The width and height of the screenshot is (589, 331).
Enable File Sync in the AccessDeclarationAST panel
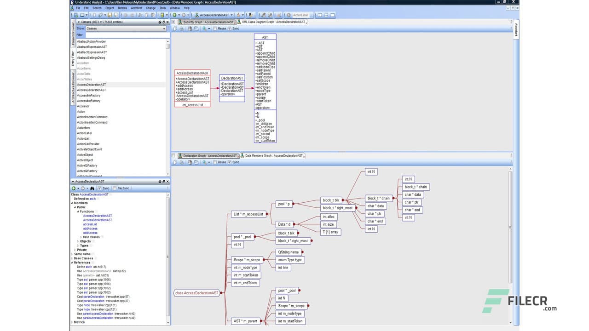(x=115, y=188)
